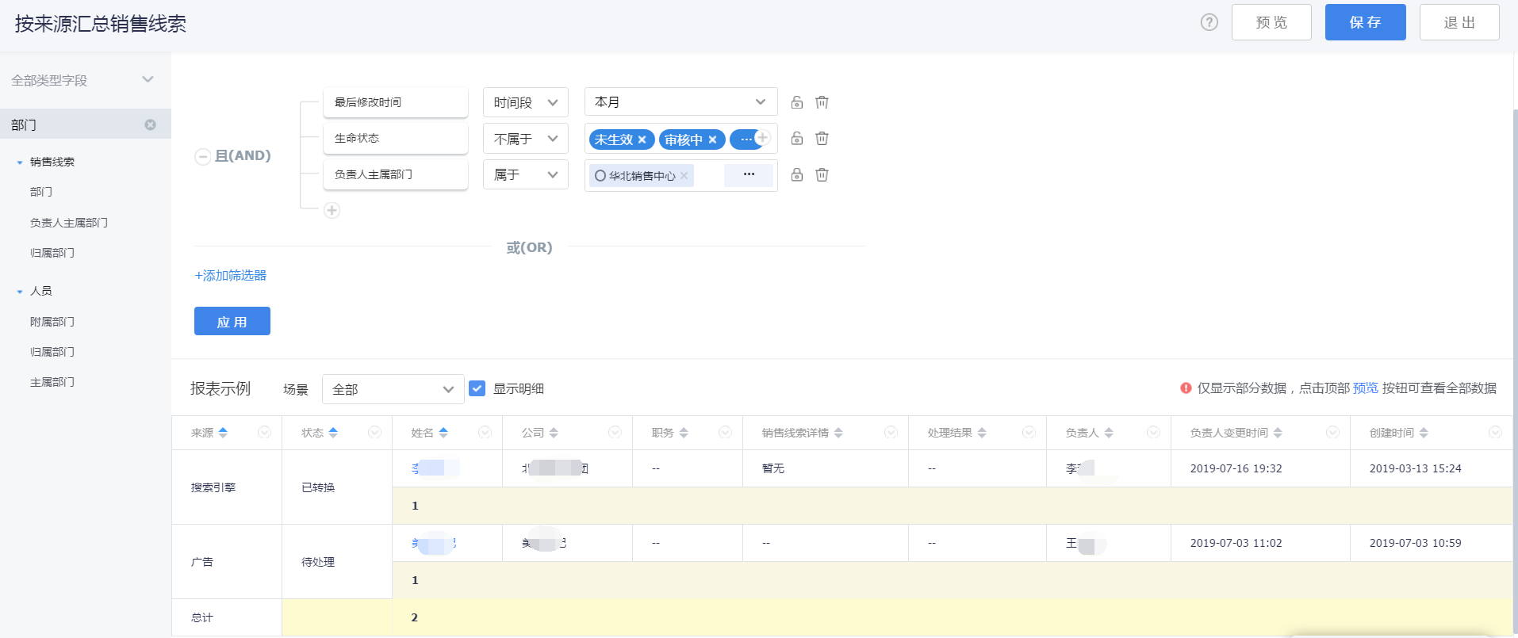Toggle lock on the 生命状态 filter
The width and height of the screenshot is (1518, 638).
(797, 139)
